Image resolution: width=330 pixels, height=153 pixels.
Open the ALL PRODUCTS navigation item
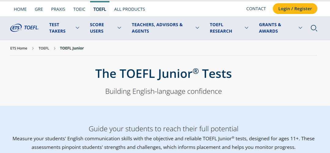point(130,9)
